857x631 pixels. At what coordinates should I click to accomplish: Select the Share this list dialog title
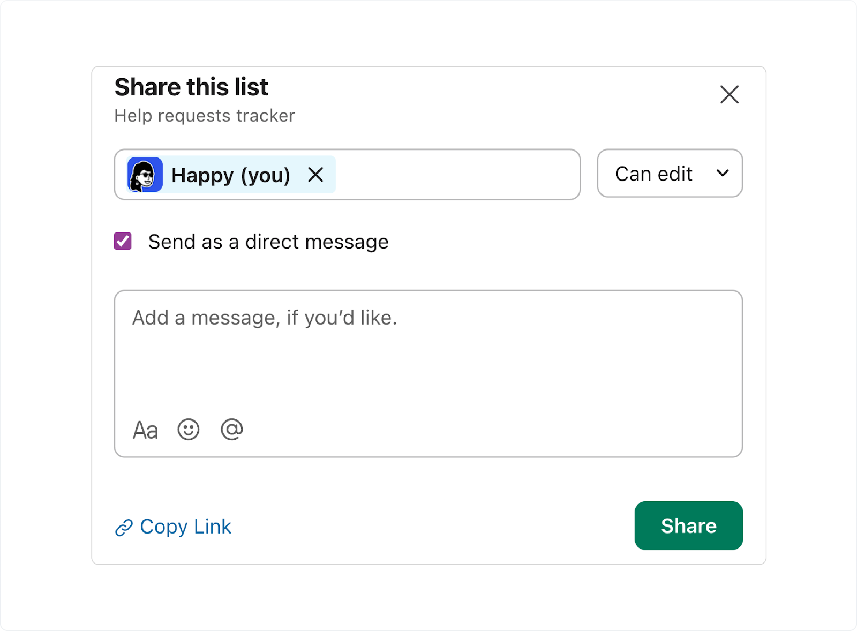pyautogui.click(x=191, y=87)
